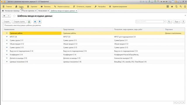Expand the title bar dropdown arrow
This screenshot has height=105, width=187.
pyautogui.click(x=178, y=2)
